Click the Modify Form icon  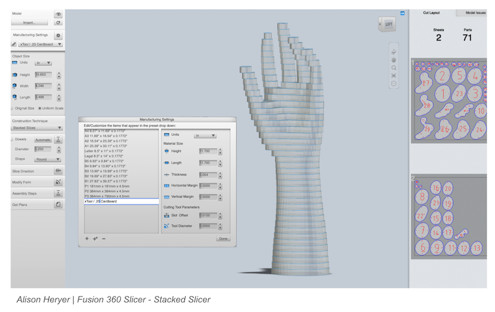coord(58,182)
